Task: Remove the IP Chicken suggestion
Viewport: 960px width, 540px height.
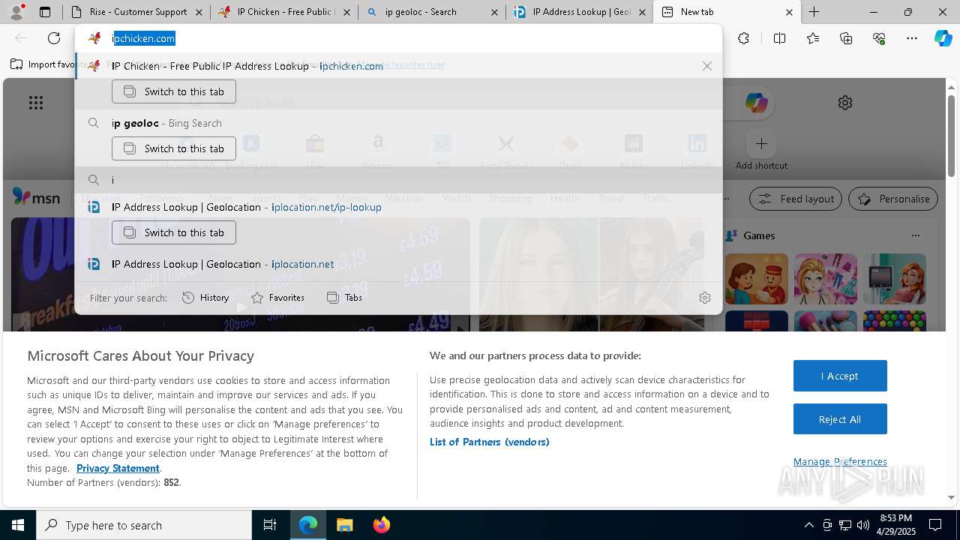Action: [x=707, y=66]
